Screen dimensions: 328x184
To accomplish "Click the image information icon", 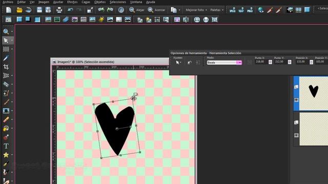I will (121, 10).
